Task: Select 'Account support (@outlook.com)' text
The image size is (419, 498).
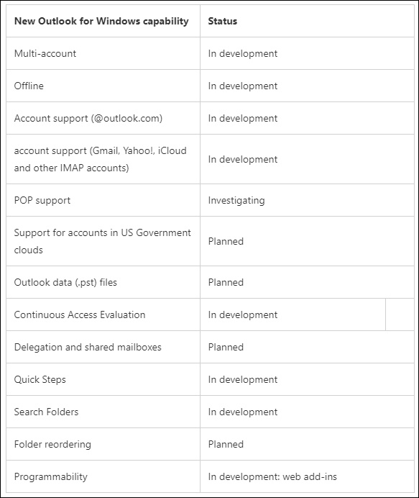Action: tap(88, 118)
